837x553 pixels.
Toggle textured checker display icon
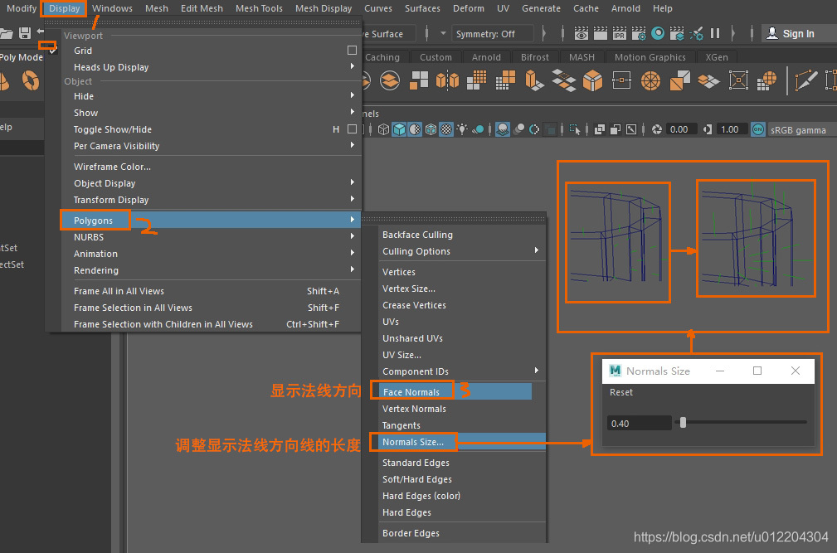point(446,129)
